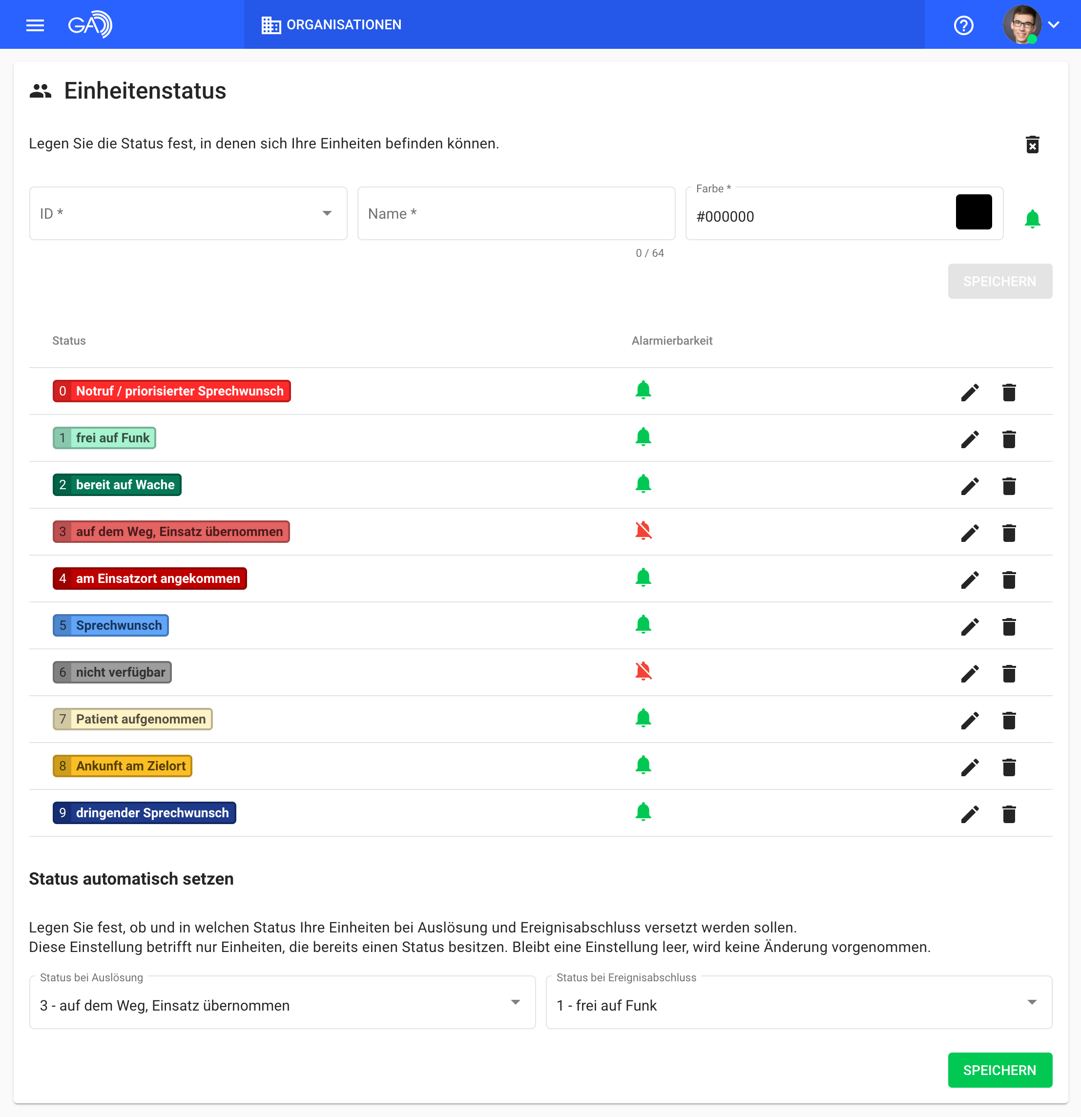Click delete-all statuses trash icon

pyautogui.click(x=1032, y=145)
